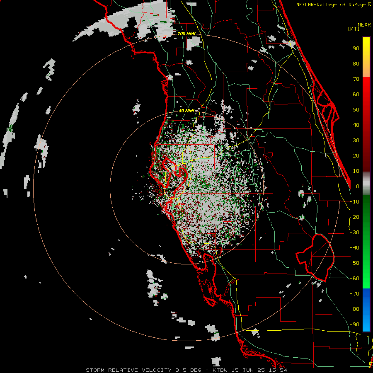Click the STORM RELATIVE VELOCITY caption text

(x=128, y=370)
